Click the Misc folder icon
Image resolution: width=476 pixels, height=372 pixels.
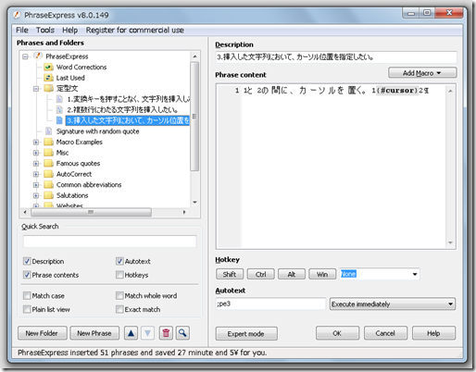point(48,153)
